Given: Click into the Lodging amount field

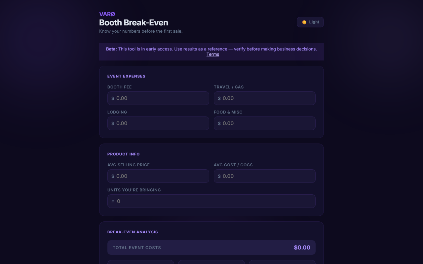Looking at the screenshot, I should [158, 123].
